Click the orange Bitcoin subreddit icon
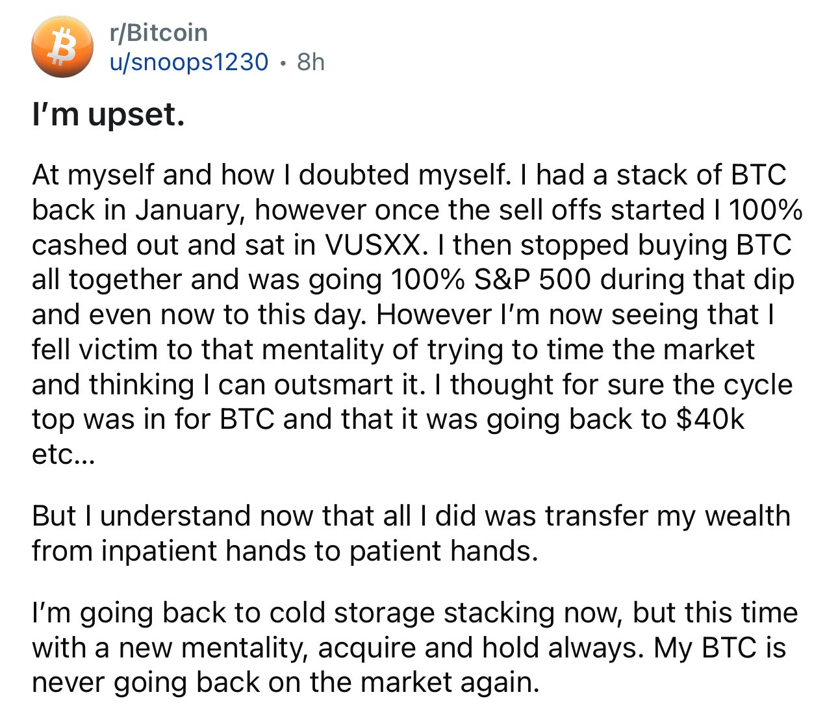This screenshot has height=714, width=838. pyautogui.click(x=62, y=47)
